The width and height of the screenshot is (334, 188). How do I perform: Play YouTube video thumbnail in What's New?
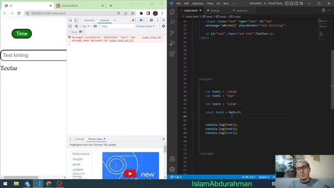pos(130,173)
